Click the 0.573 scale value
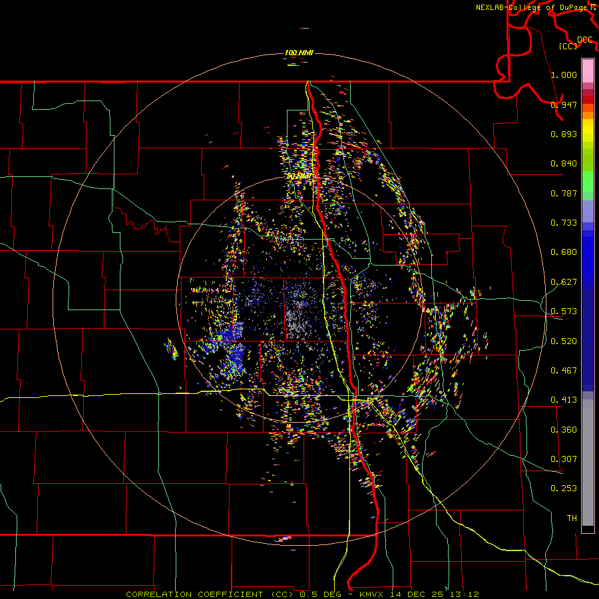Image resolution: width=599 pixels, height=599 pixels. pos(564,311)
